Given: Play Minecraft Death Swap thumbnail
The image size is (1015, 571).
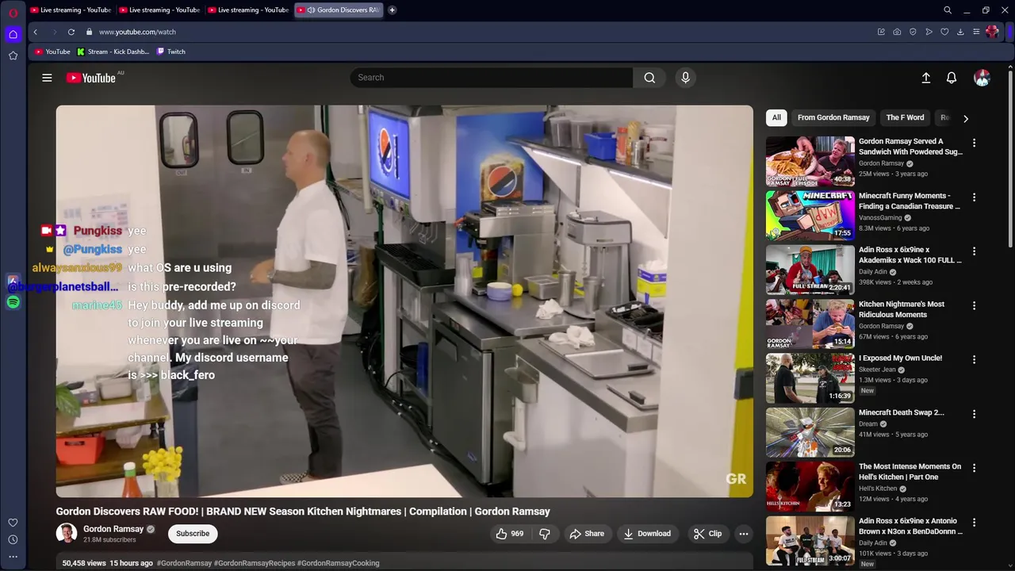Looking at the screenshot, I should [810, 432].
